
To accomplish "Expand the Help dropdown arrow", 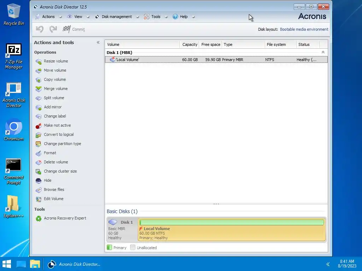I will pos(193,17).
